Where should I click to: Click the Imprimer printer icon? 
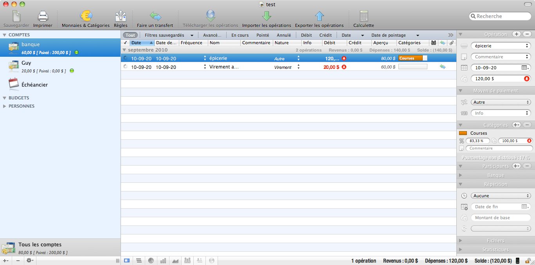(x=43, y=16)
